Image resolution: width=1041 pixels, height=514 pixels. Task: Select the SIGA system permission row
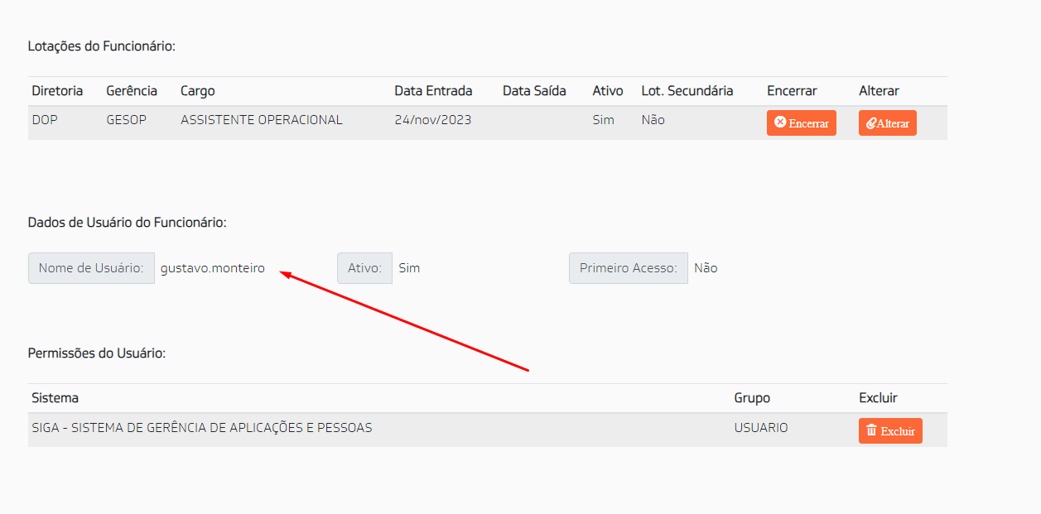pyautogui.click(x=488, y=430)
